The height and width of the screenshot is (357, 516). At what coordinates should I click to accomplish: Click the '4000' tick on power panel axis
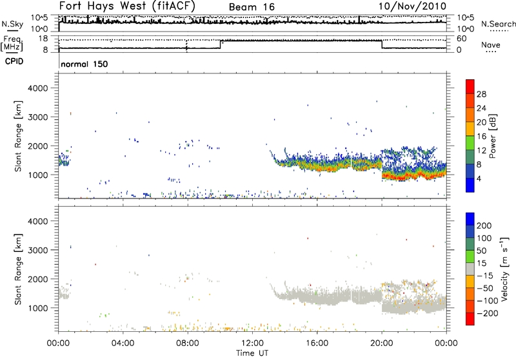38,88
